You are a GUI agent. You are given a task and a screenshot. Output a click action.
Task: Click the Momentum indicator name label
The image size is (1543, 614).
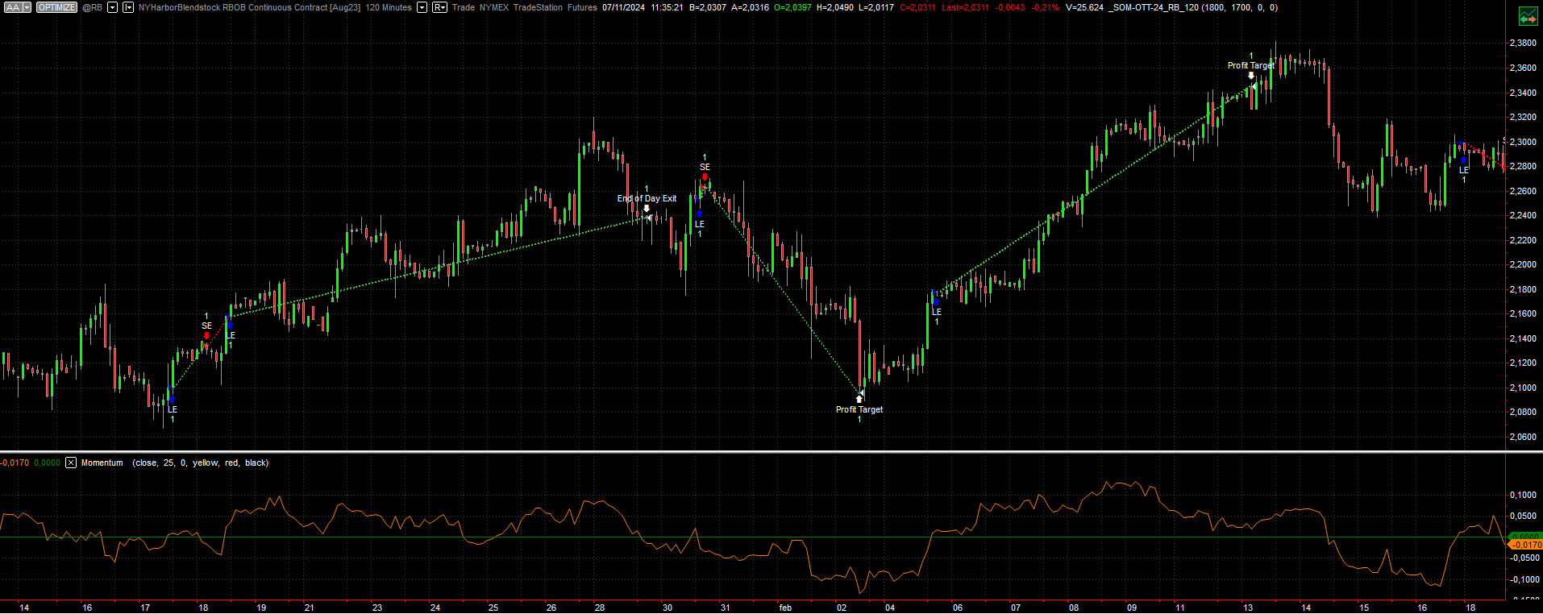tap(102, 463)
